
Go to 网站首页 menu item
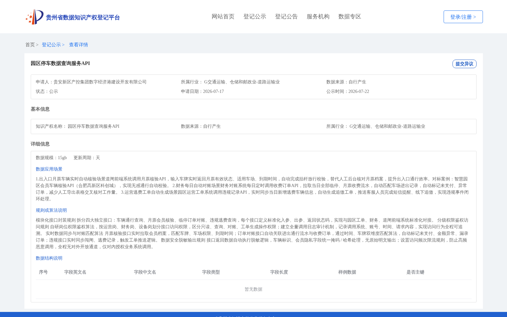pos(223,16)
